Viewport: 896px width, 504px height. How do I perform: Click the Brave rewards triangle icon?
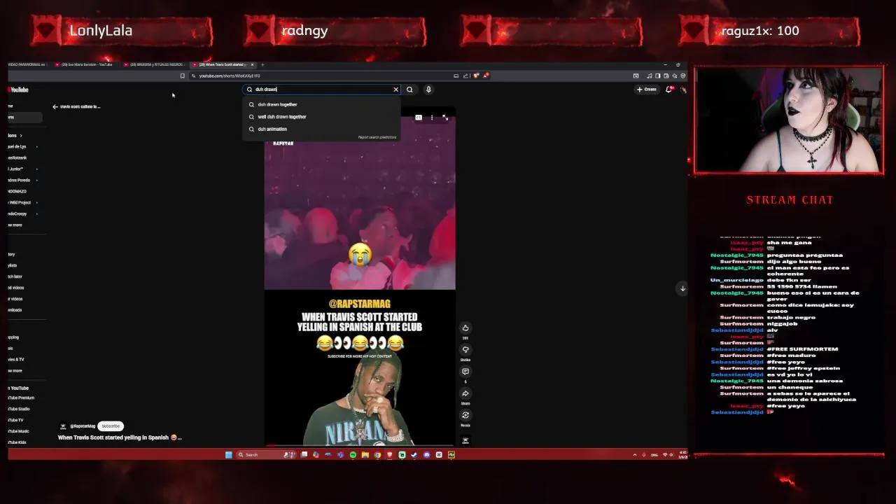(486, 76)
